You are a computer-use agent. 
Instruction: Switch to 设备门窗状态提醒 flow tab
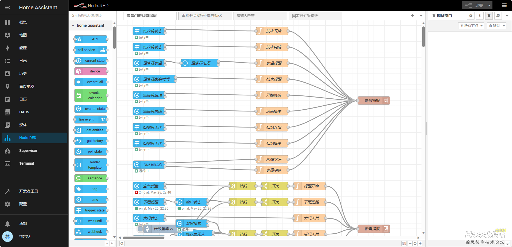click(150, 16)
